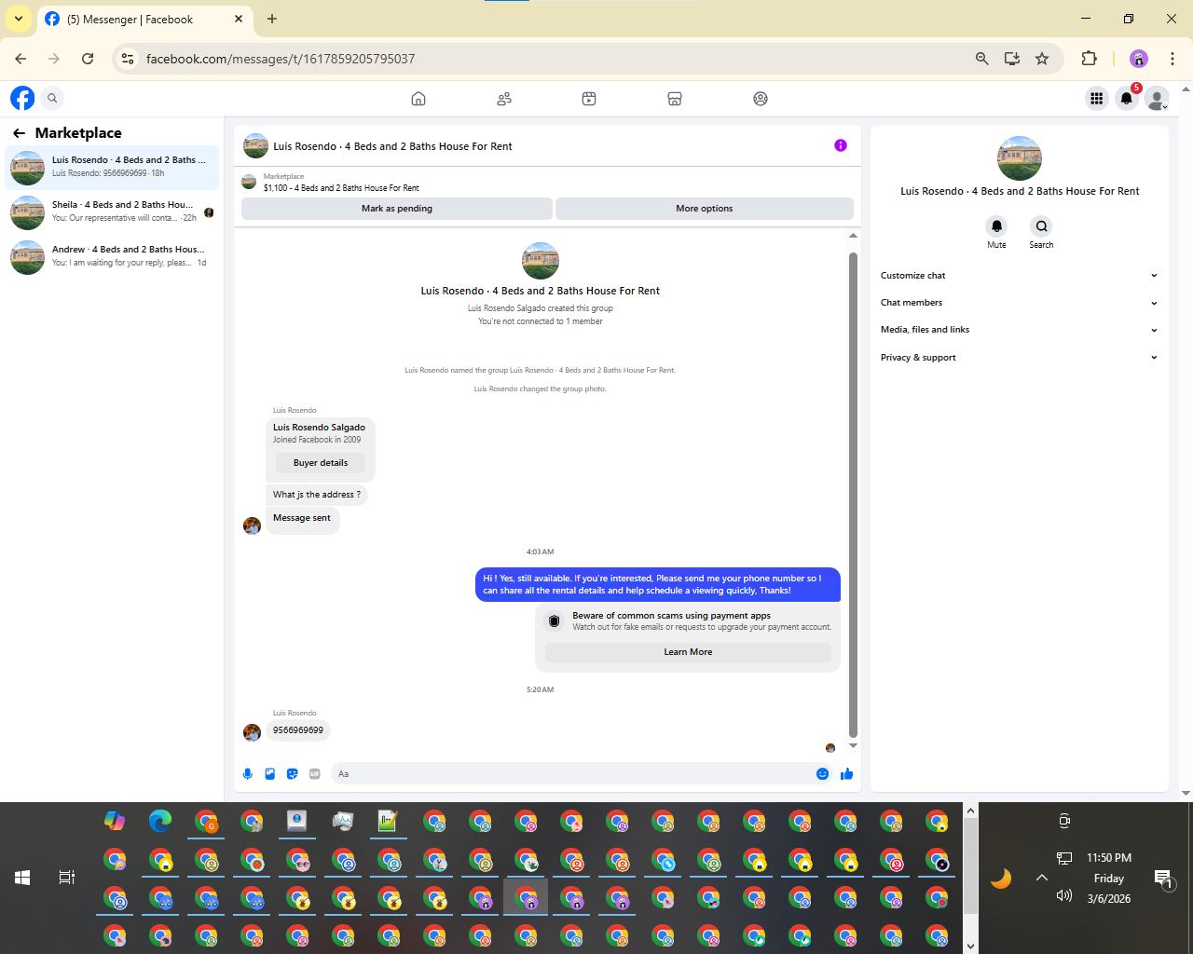This screenshot has width=1193, height=954.
Task: Open notifications bell with 5 badge
Action: tap(1127, 98)
